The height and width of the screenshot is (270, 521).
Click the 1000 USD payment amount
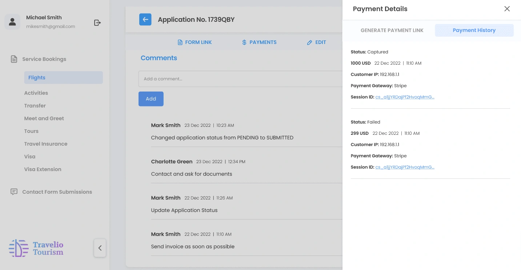point(361,63)
